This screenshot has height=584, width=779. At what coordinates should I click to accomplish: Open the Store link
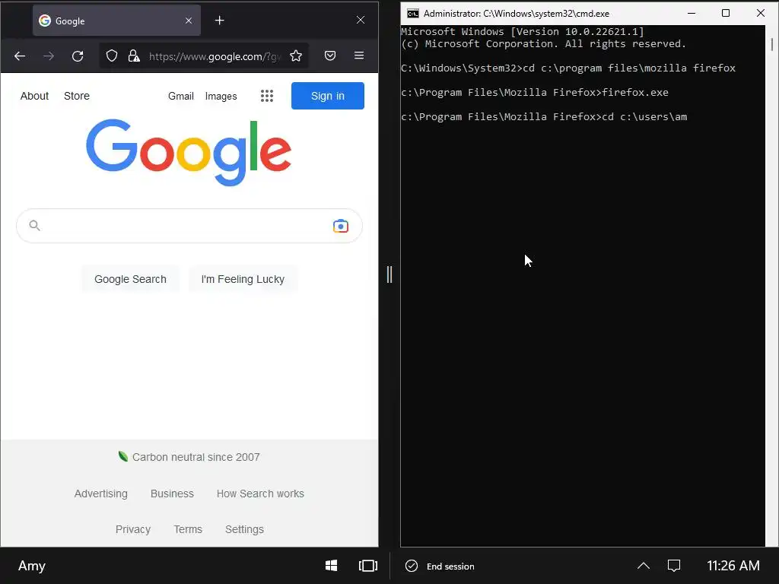pos(77,96)
